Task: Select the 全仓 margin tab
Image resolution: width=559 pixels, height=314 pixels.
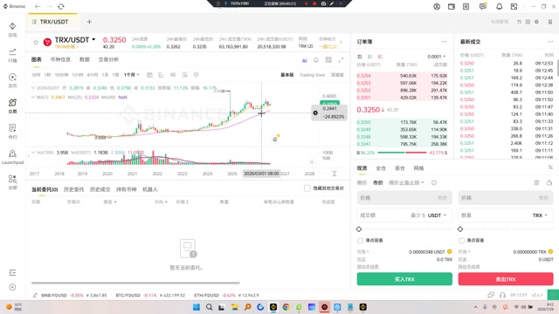Action: click(381, 168)
